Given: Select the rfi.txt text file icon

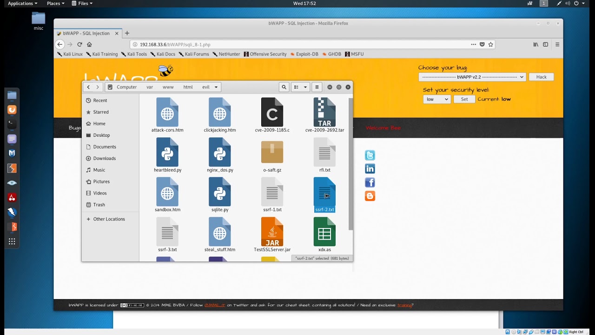Looking at the screenshot, I should (x=324, y=152).
